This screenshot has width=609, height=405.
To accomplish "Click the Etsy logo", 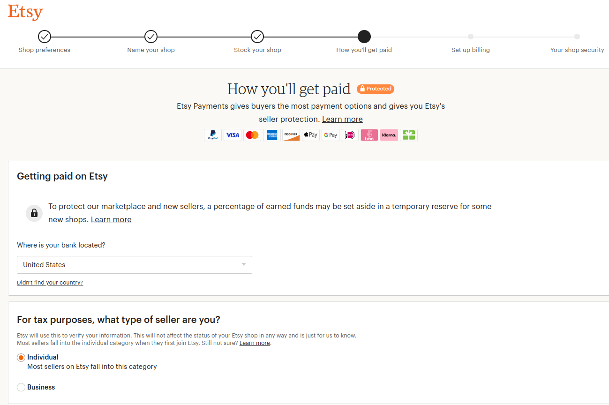I will 25,12.
